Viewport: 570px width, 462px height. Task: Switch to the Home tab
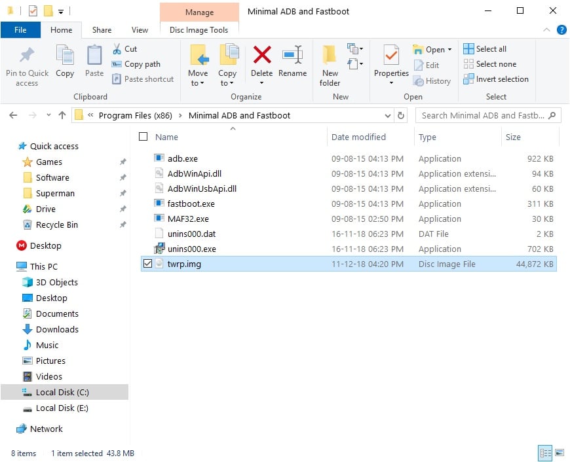[61, 30]
